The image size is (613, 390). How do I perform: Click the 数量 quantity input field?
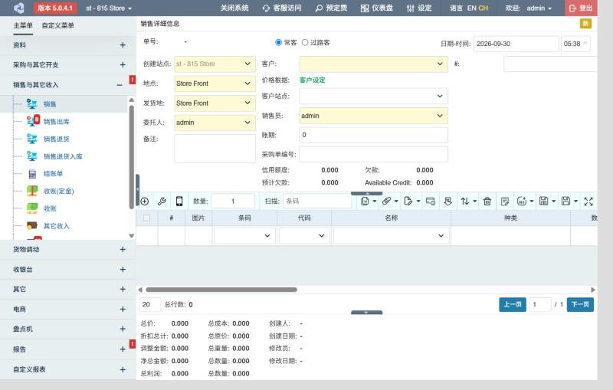click(233, 202)
